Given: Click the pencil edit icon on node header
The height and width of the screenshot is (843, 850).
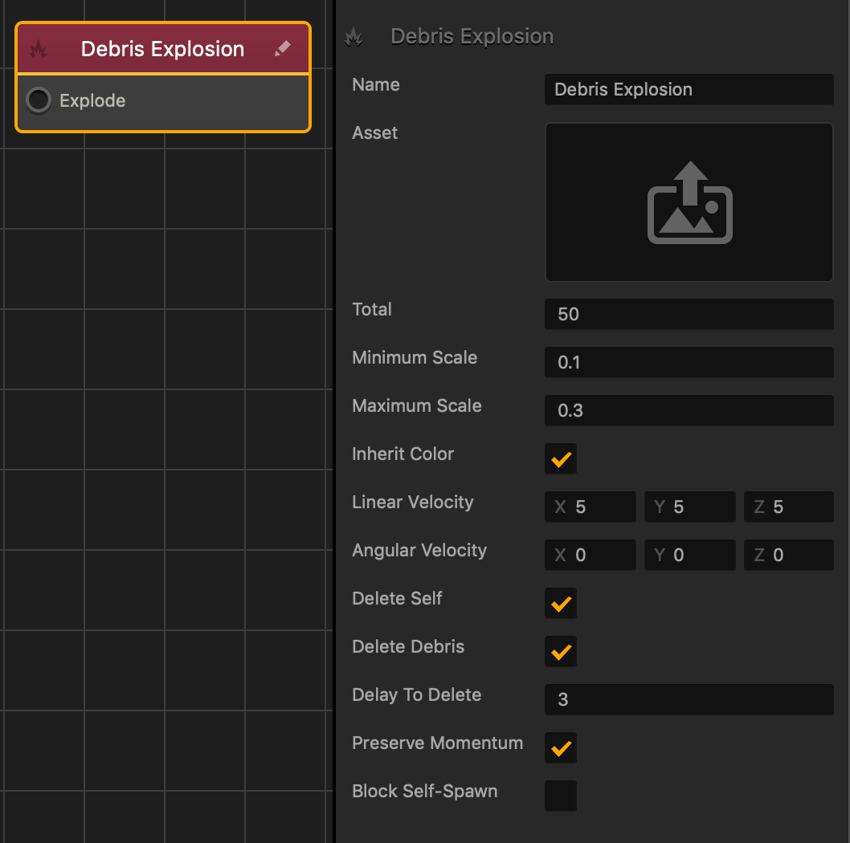Looking at the screenshot, I should tap(282, 49).
